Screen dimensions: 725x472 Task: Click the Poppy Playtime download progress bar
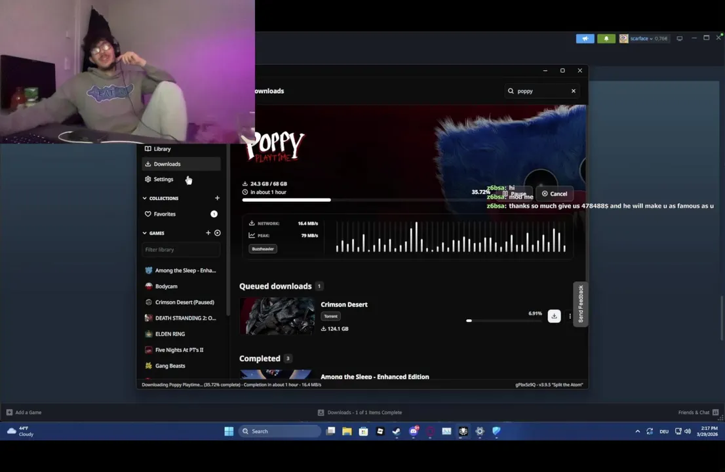(363, 200)
